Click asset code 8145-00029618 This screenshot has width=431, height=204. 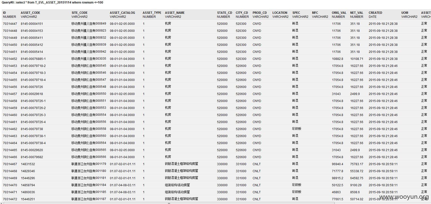32,94
